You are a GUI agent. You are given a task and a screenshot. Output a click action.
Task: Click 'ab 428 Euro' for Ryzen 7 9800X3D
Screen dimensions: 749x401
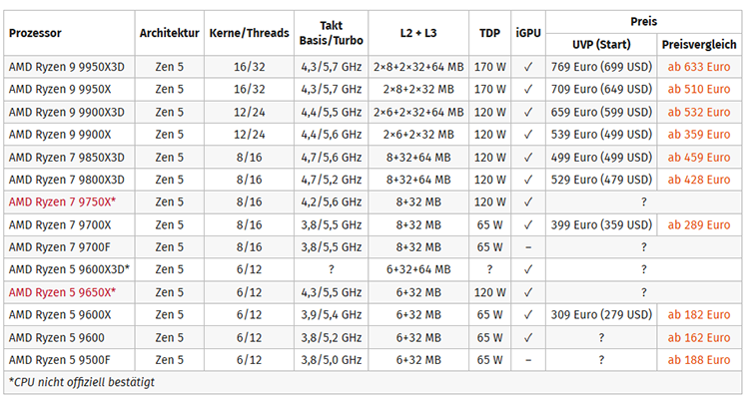click(699, 180)
